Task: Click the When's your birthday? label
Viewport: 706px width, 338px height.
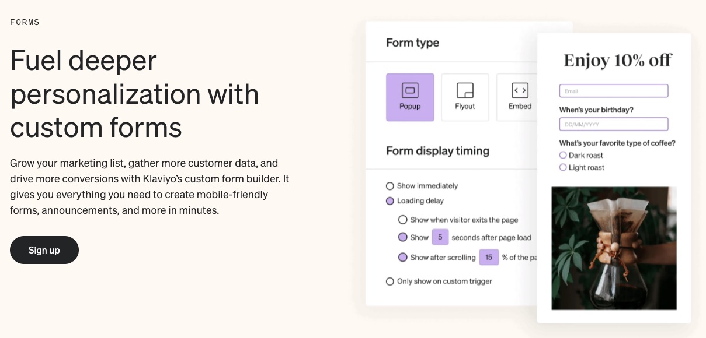Action: (596, 110)
